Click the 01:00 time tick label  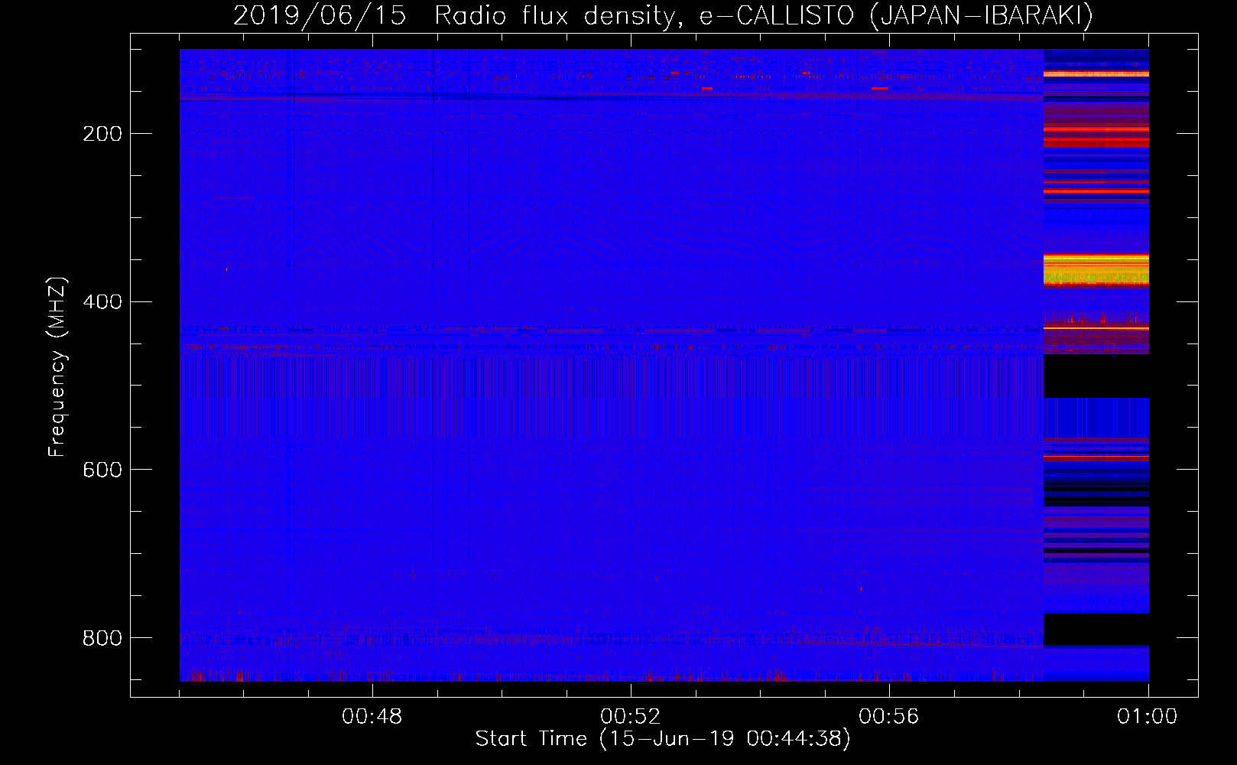[x=1147, y=716]
